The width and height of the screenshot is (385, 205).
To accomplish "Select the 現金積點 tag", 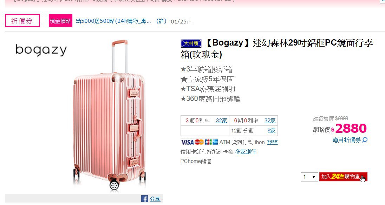I will [60, 21].
